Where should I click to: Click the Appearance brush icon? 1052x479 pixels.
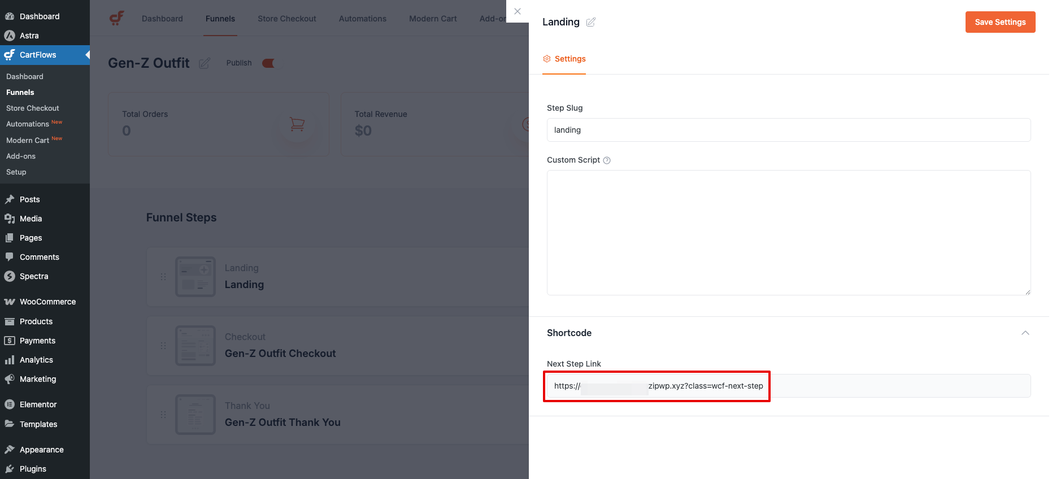click(x=10, y=450)
